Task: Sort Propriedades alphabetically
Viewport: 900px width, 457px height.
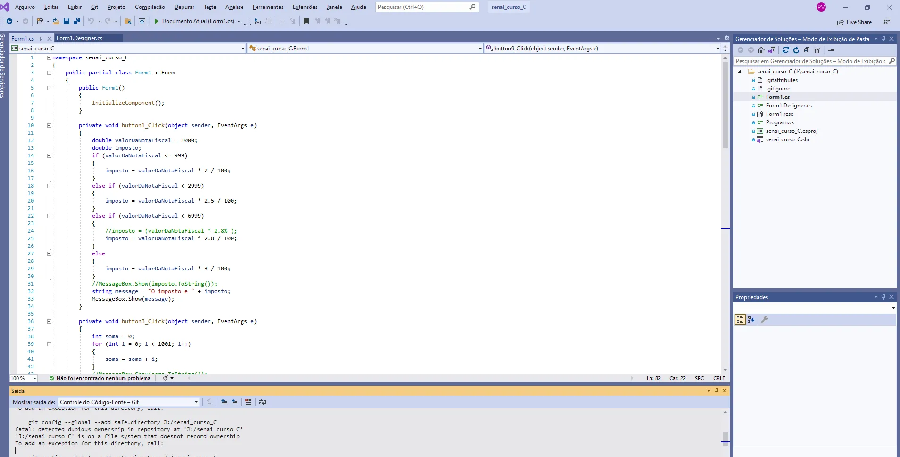Action: [750, 319]
